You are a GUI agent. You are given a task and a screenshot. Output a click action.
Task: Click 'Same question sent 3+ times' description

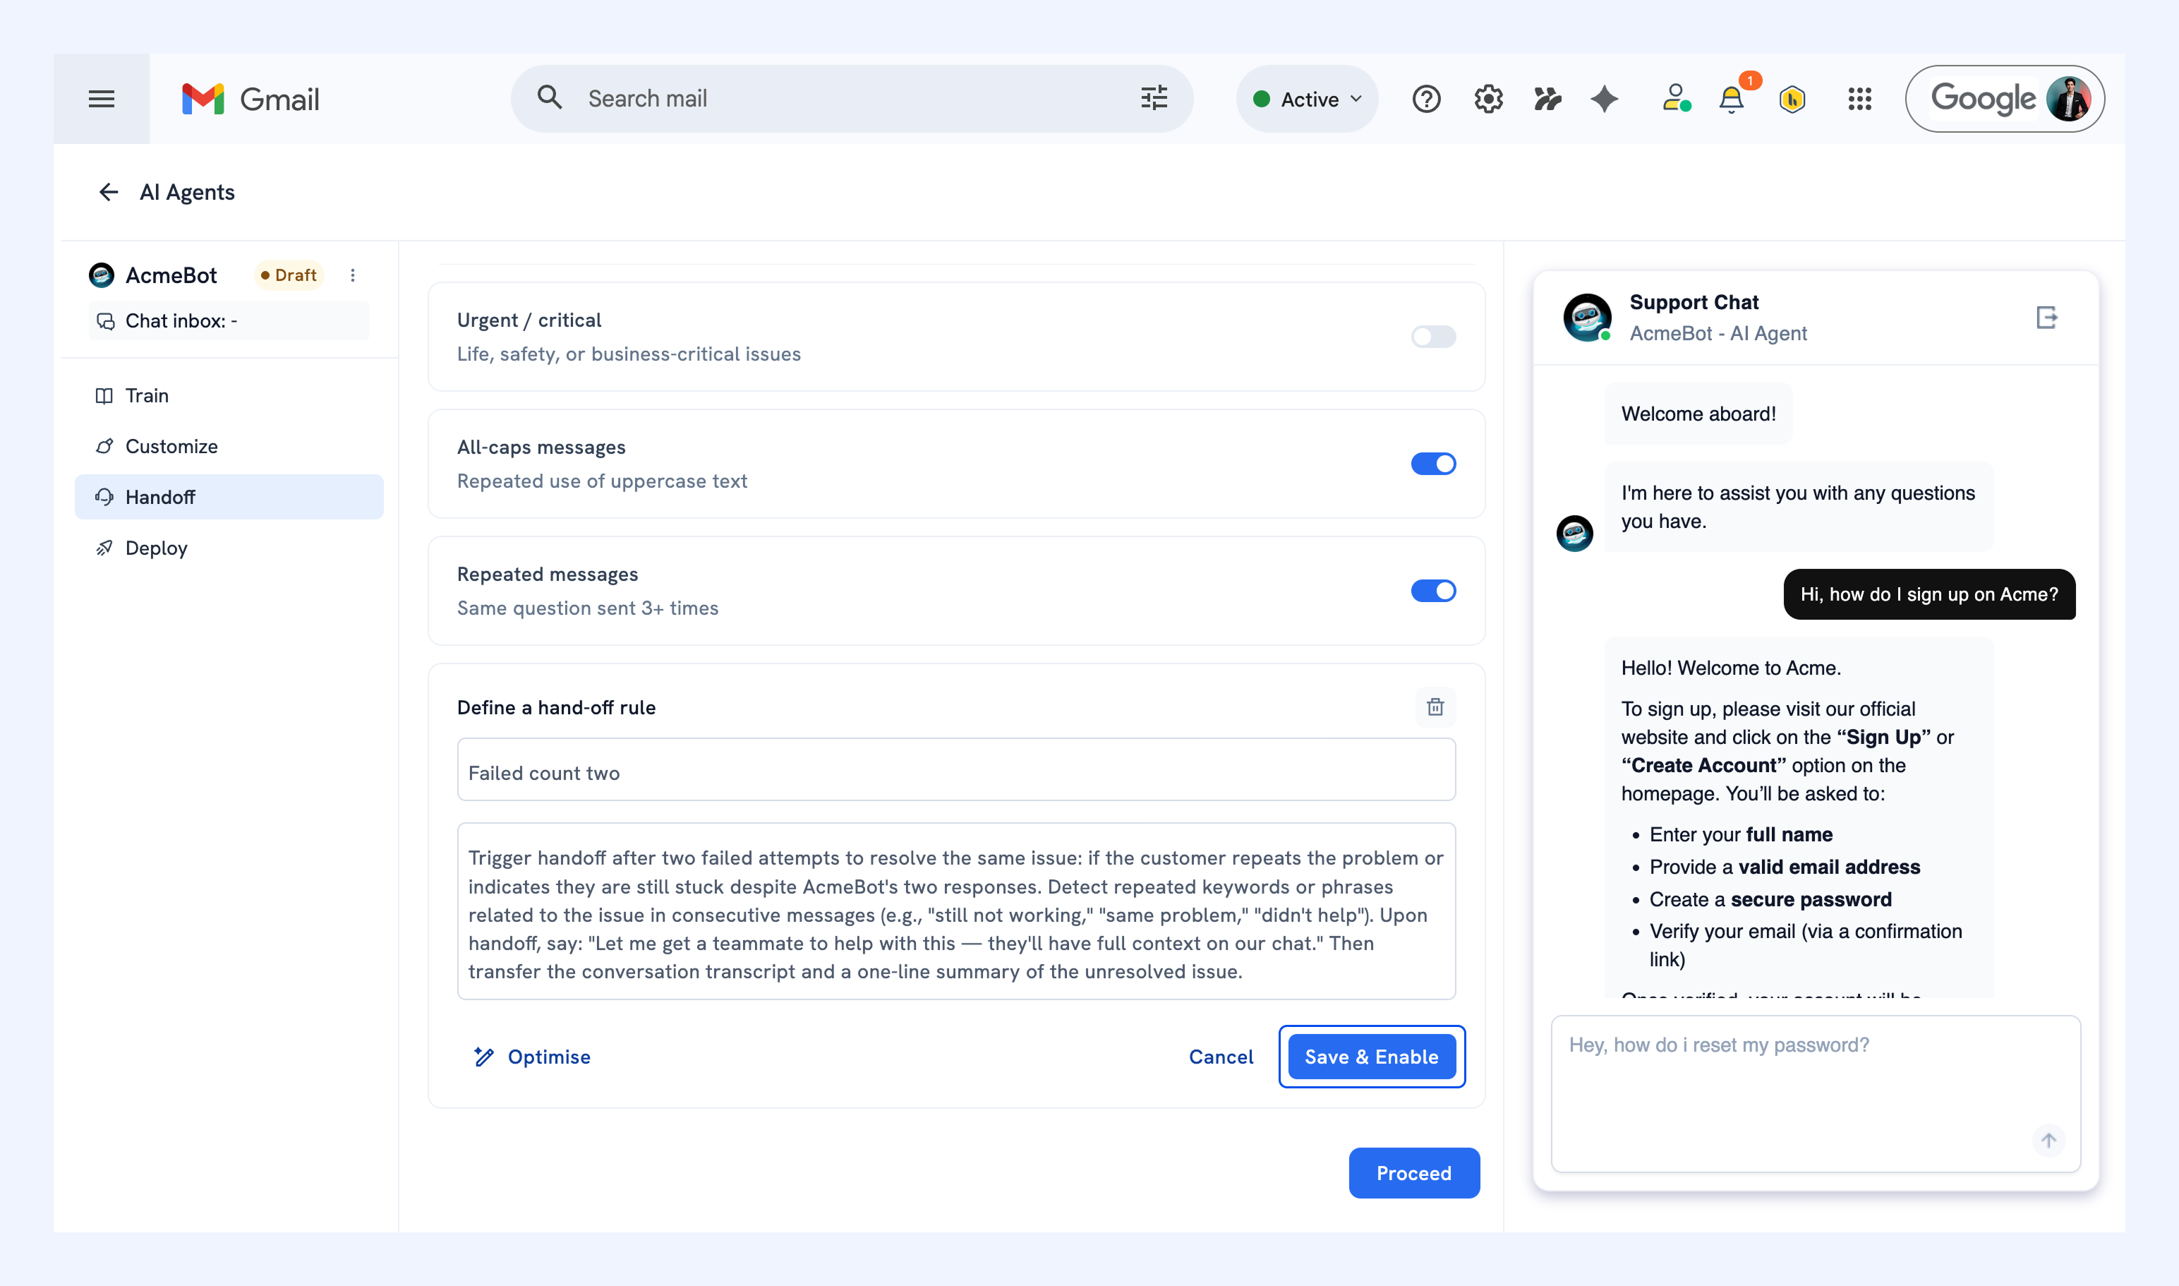(587, 608)
